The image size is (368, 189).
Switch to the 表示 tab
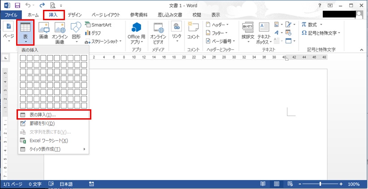[216, 15]
